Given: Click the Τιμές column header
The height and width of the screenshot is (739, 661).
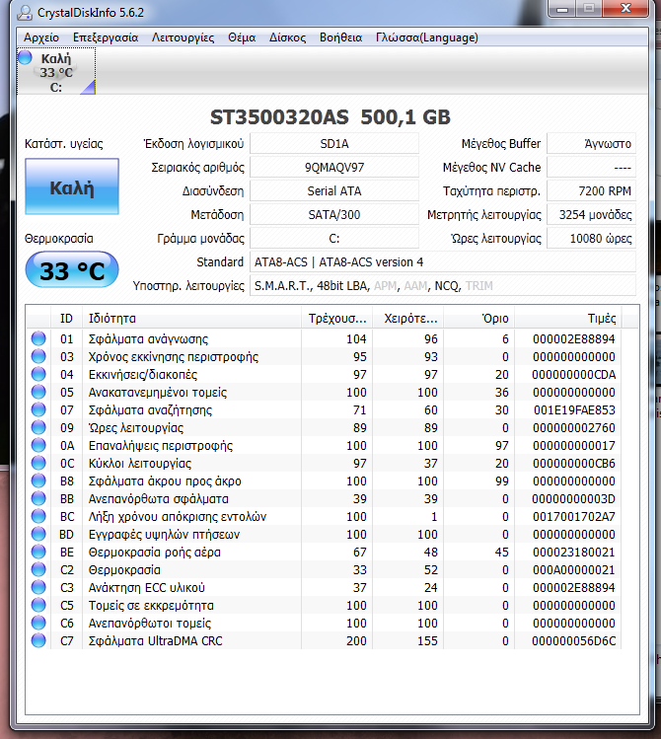Looking at the screenshot, I should [x=568, y=318].
